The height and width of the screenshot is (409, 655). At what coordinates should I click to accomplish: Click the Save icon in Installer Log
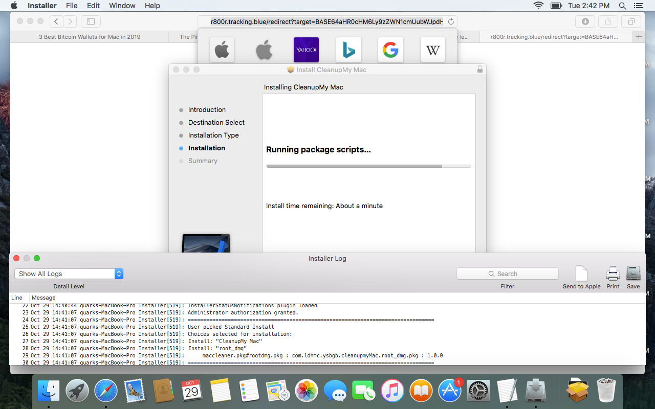(633, 274)
